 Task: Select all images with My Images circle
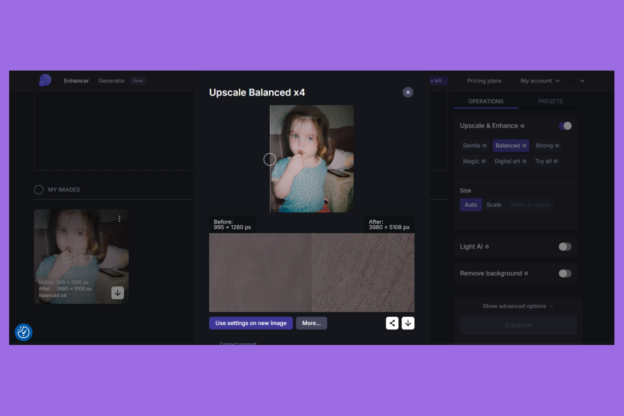coord(39,190)
